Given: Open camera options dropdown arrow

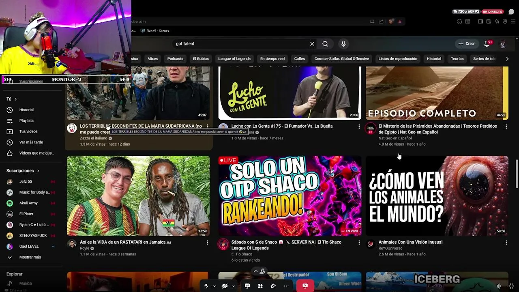Looking at the screenshot, I should (233, 286).
